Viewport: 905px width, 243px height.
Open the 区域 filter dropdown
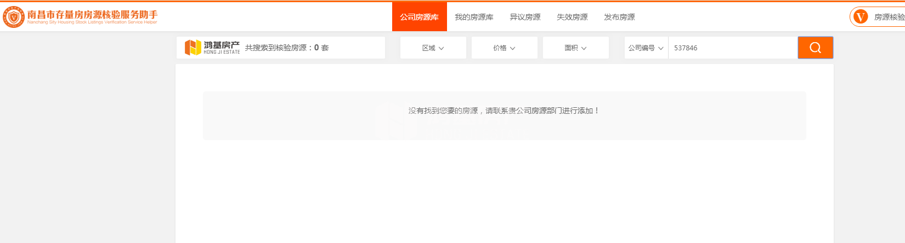click(x=433, y=48)
